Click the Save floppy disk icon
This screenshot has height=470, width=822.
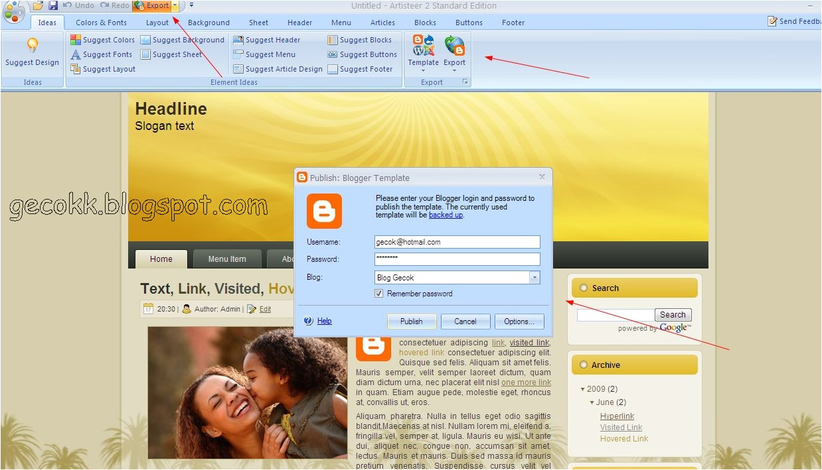click(52, 5)
